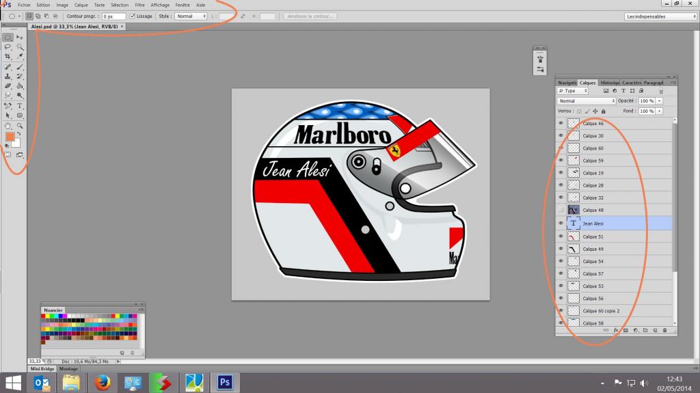Open the status bar info arrow

118,362
